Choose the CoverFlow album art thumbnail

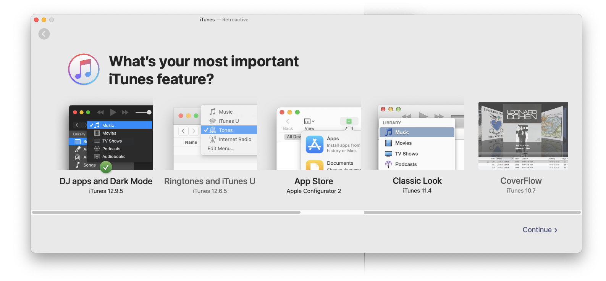(x=523, y=136)
